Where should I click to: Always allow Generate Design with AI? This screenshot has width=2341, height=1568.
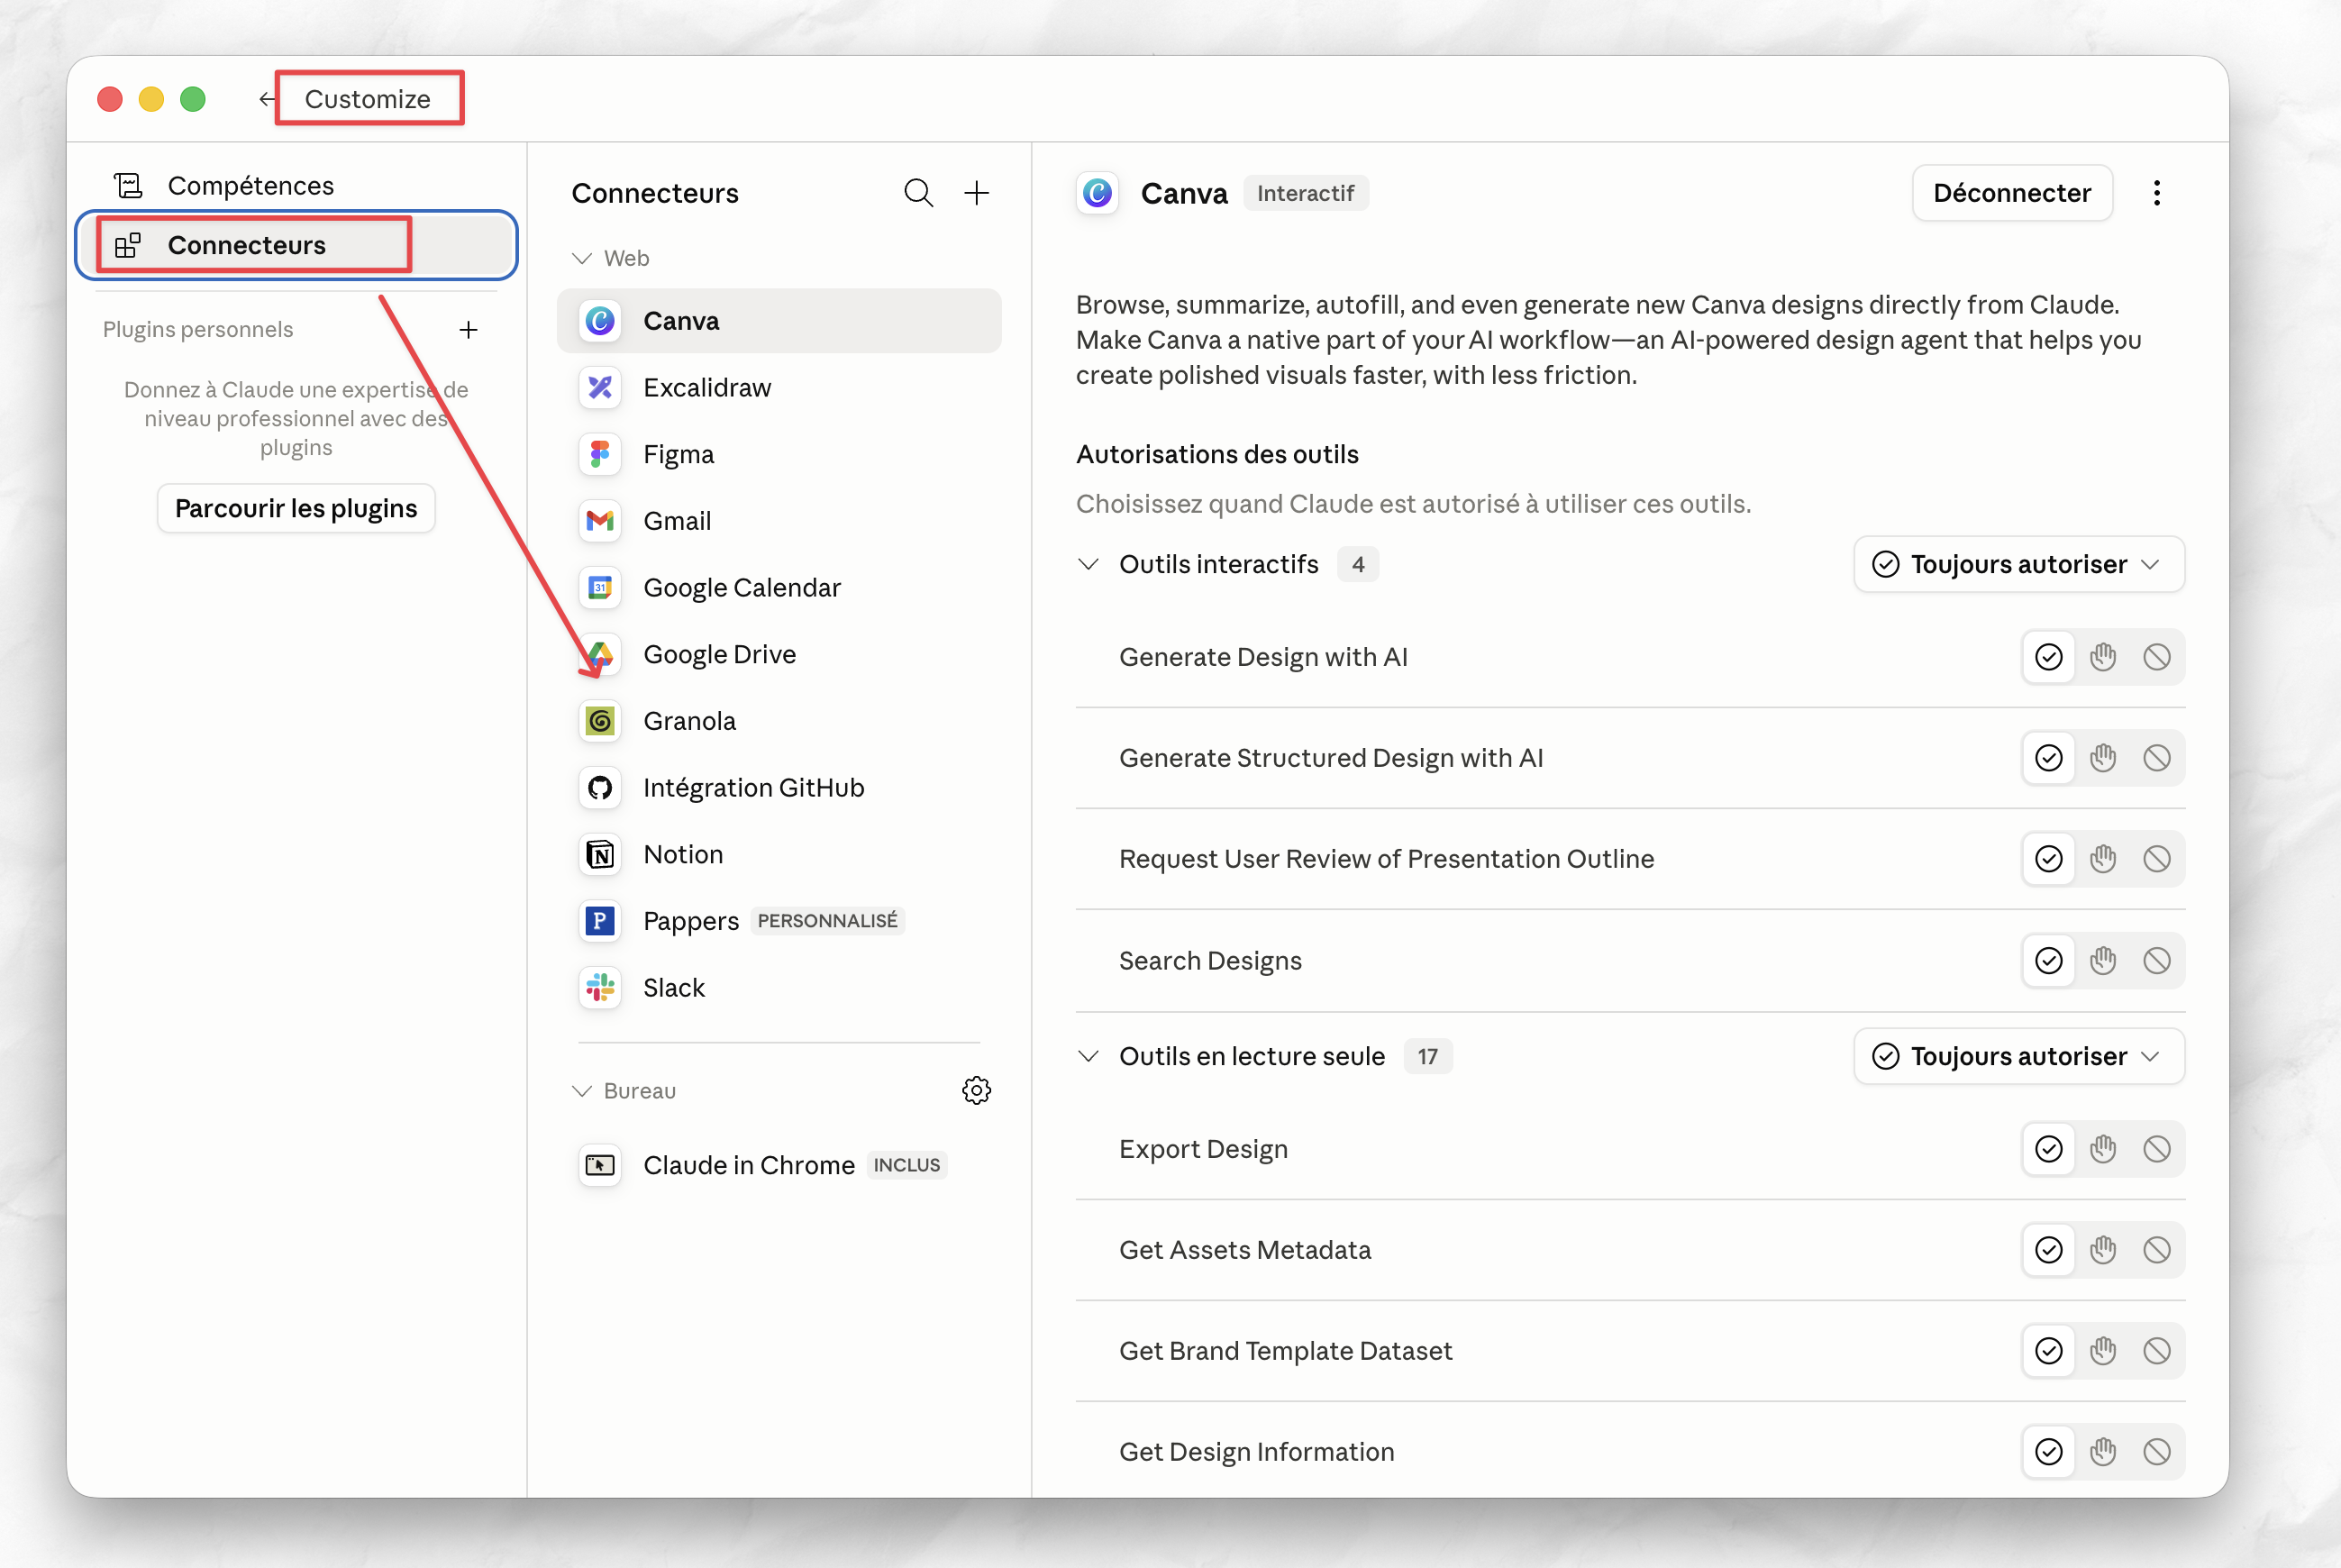pos(2048,657)
